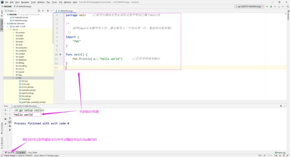
Task: Open the VCS menu
Action: 60,2
